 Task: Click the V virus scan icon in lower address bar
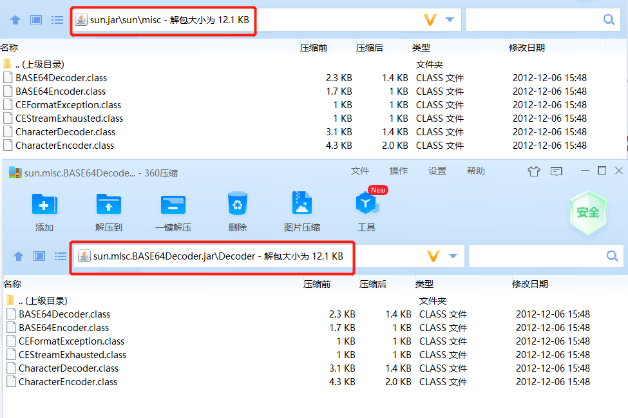coord(433,256)
